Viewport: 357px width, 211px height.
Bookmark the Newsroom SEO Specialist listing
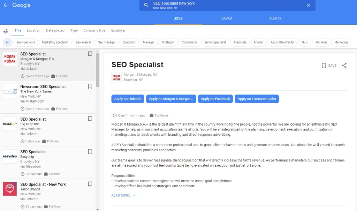point(90,86)
